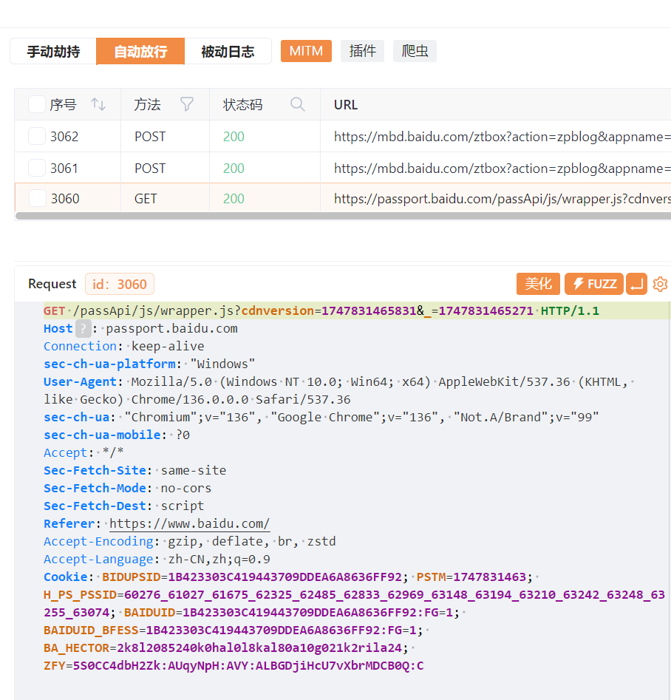Select the 插件 tag filter
Screen dimensions: 671x700
(362, 51)
